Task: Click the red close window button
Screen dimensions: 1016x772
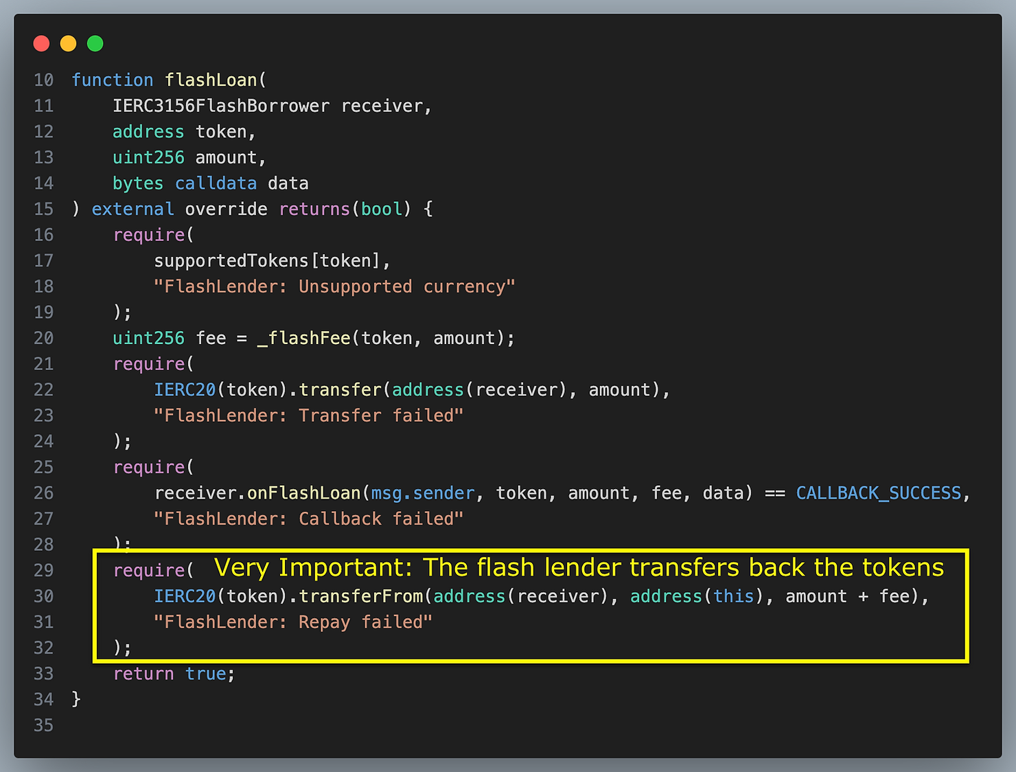Action: coord(41,44)
